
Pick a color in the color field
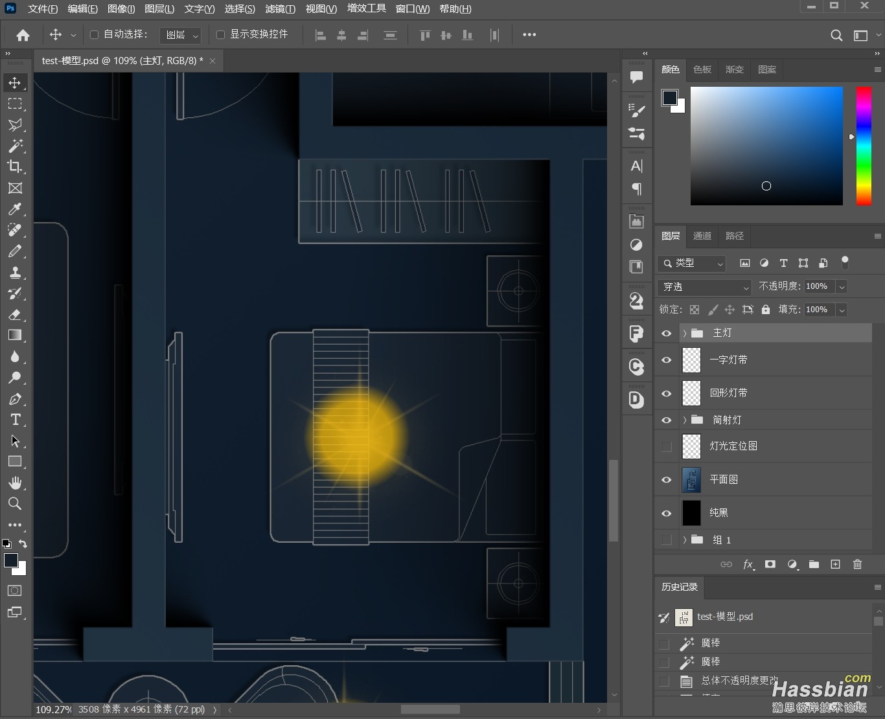pyautogui.click(x=766, y=146)
